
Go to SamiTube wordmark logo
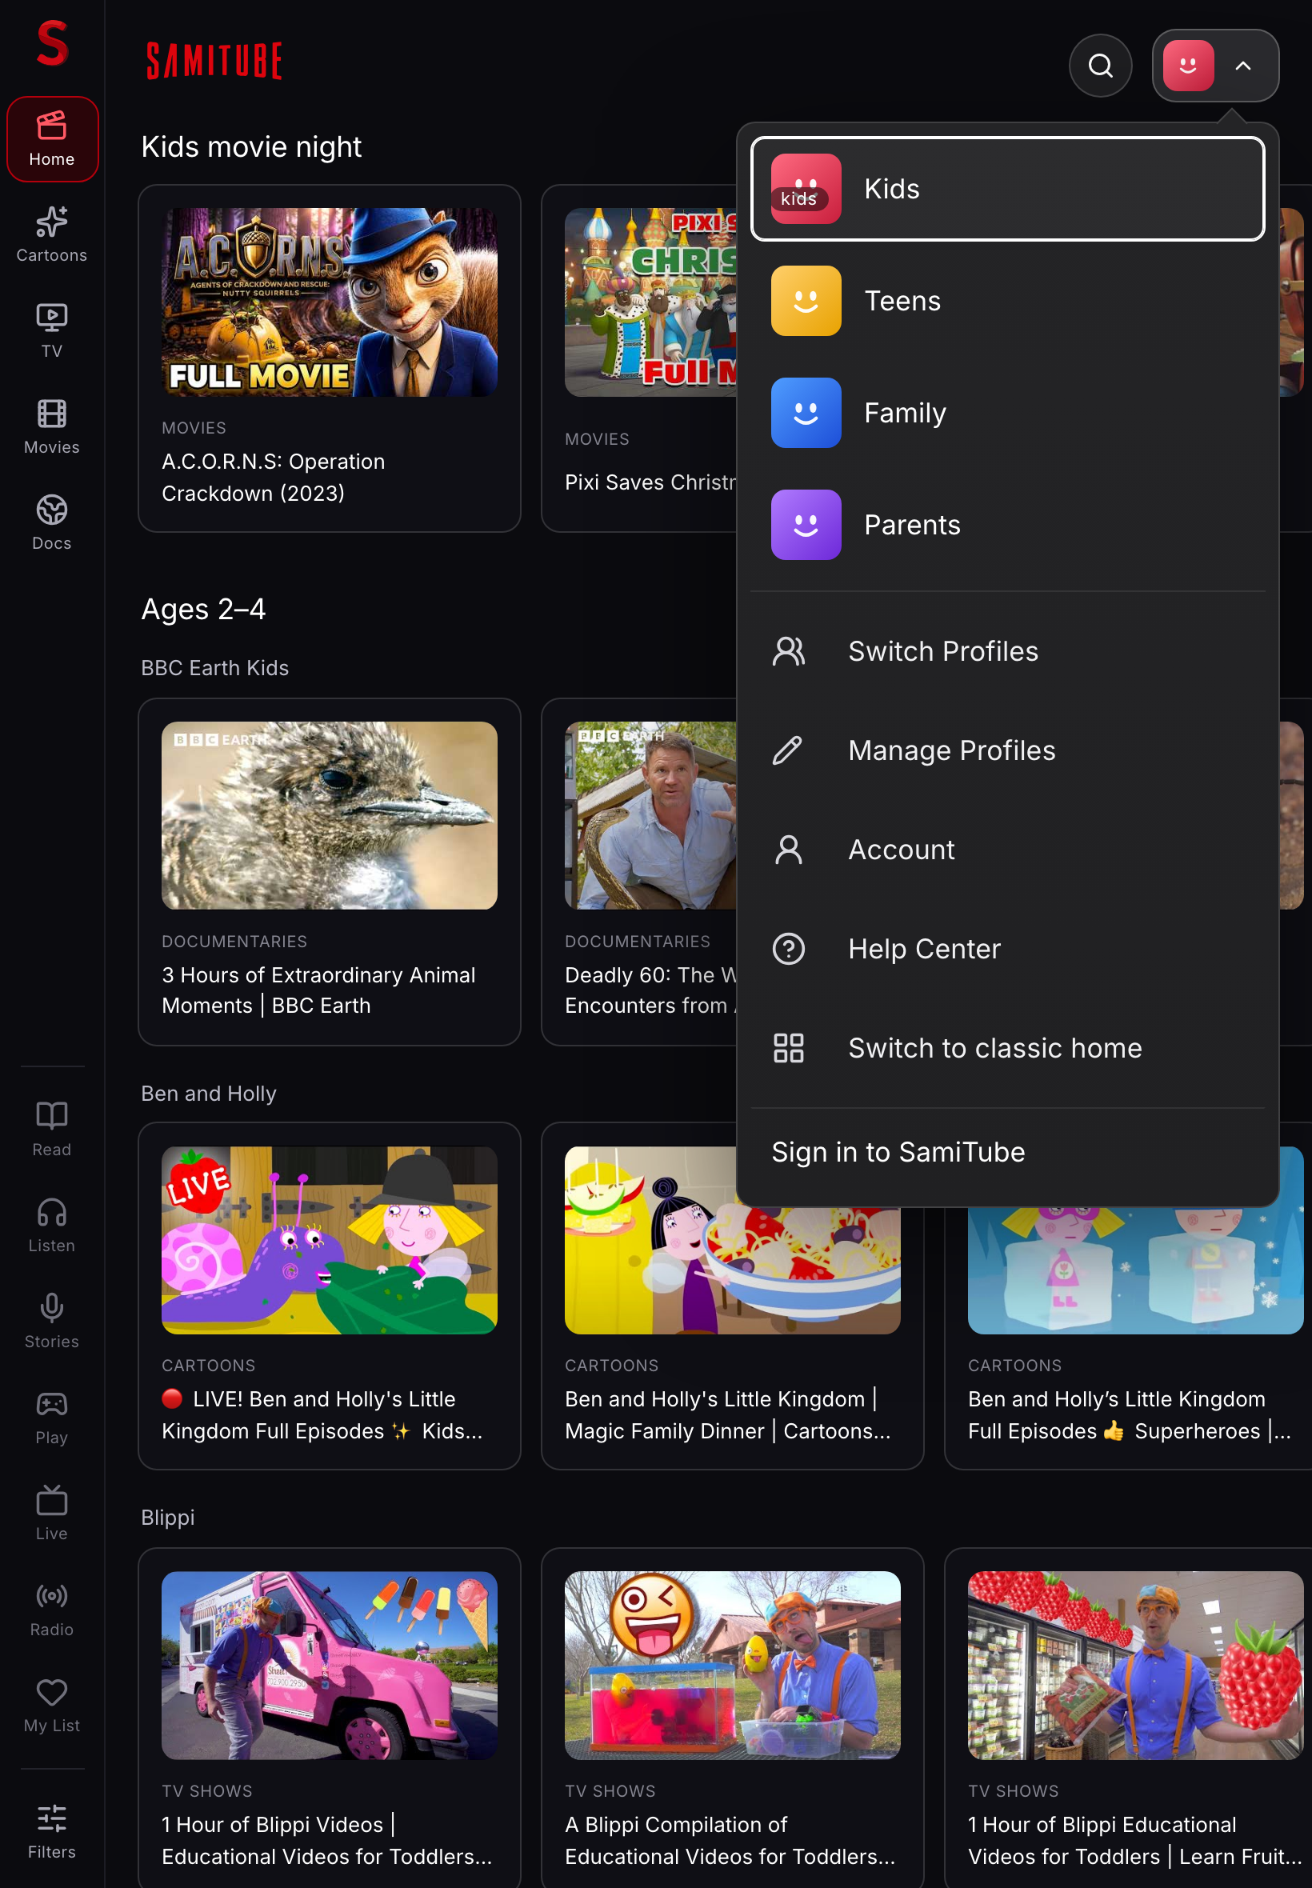click(x=214, y=61)
